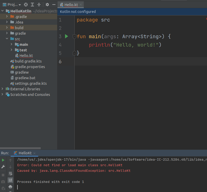Click the ClassNotFoundException error line
The height and width of the screenshot is (192, 207).
74,170
